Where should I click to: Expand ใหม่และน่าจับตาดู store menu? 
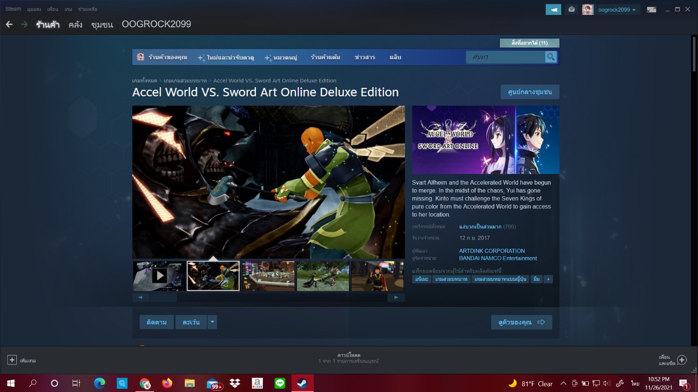226,57
